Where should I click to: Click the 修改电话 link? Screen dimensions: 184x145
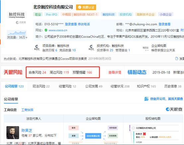(84, 24)
